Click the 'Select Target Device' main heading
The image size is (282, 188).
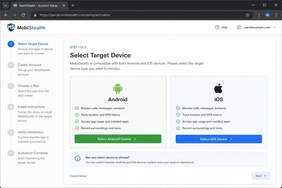tap(100, 55)
